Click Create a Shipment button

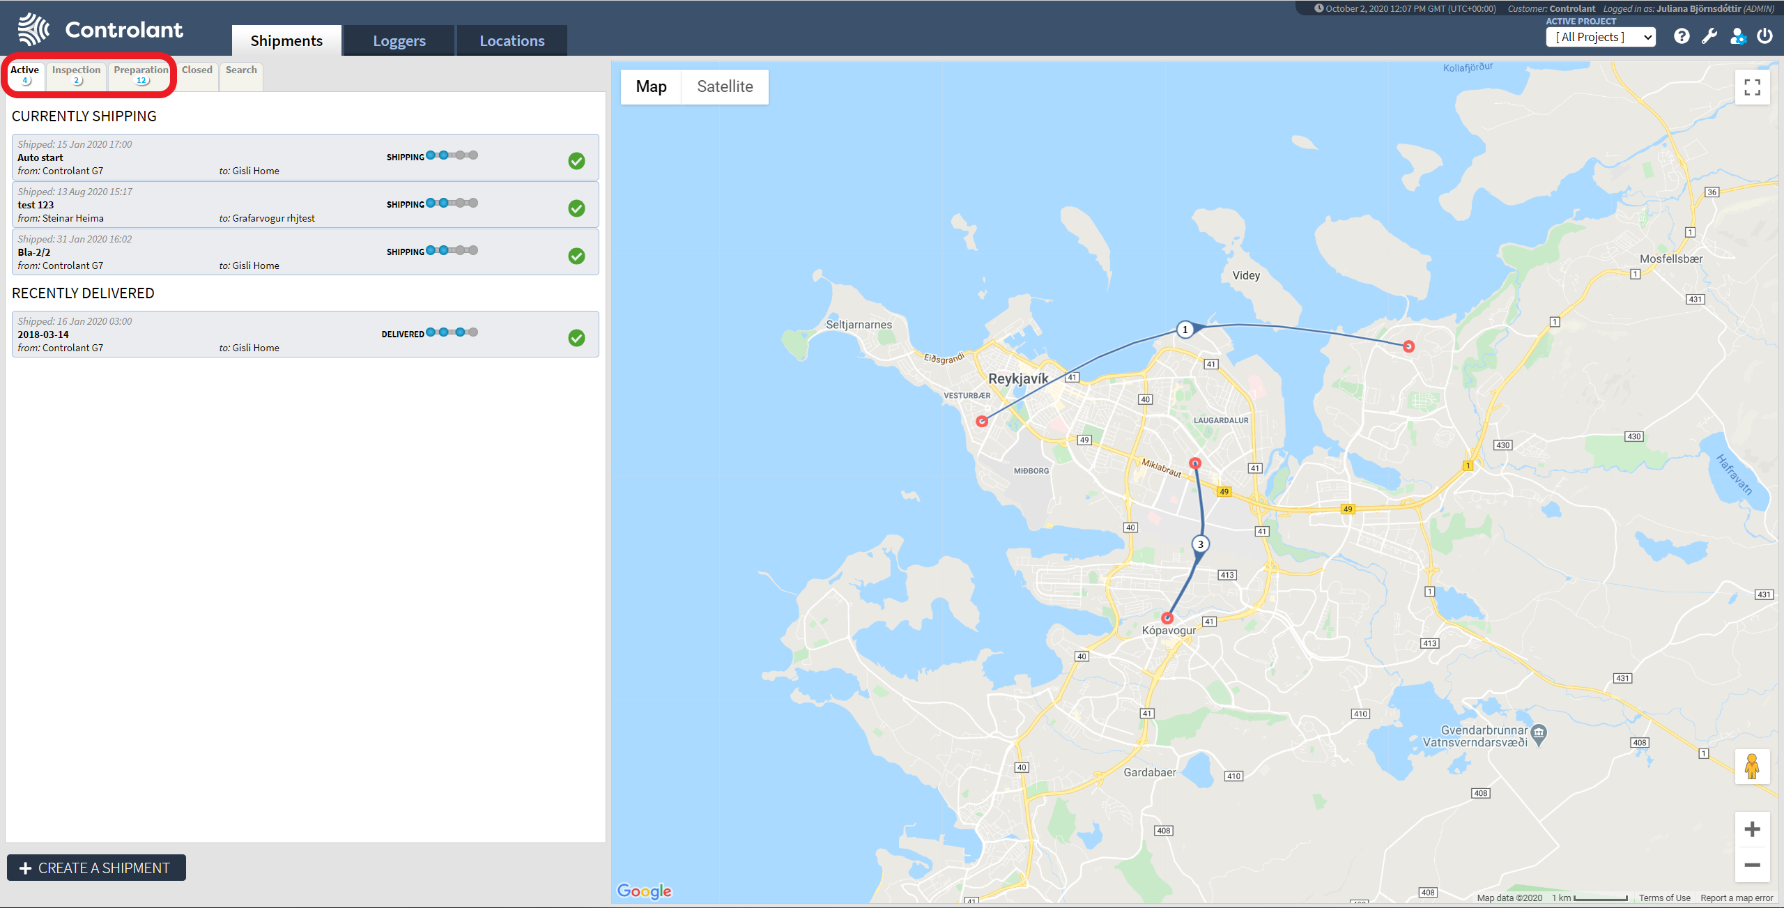click(96, 868)
